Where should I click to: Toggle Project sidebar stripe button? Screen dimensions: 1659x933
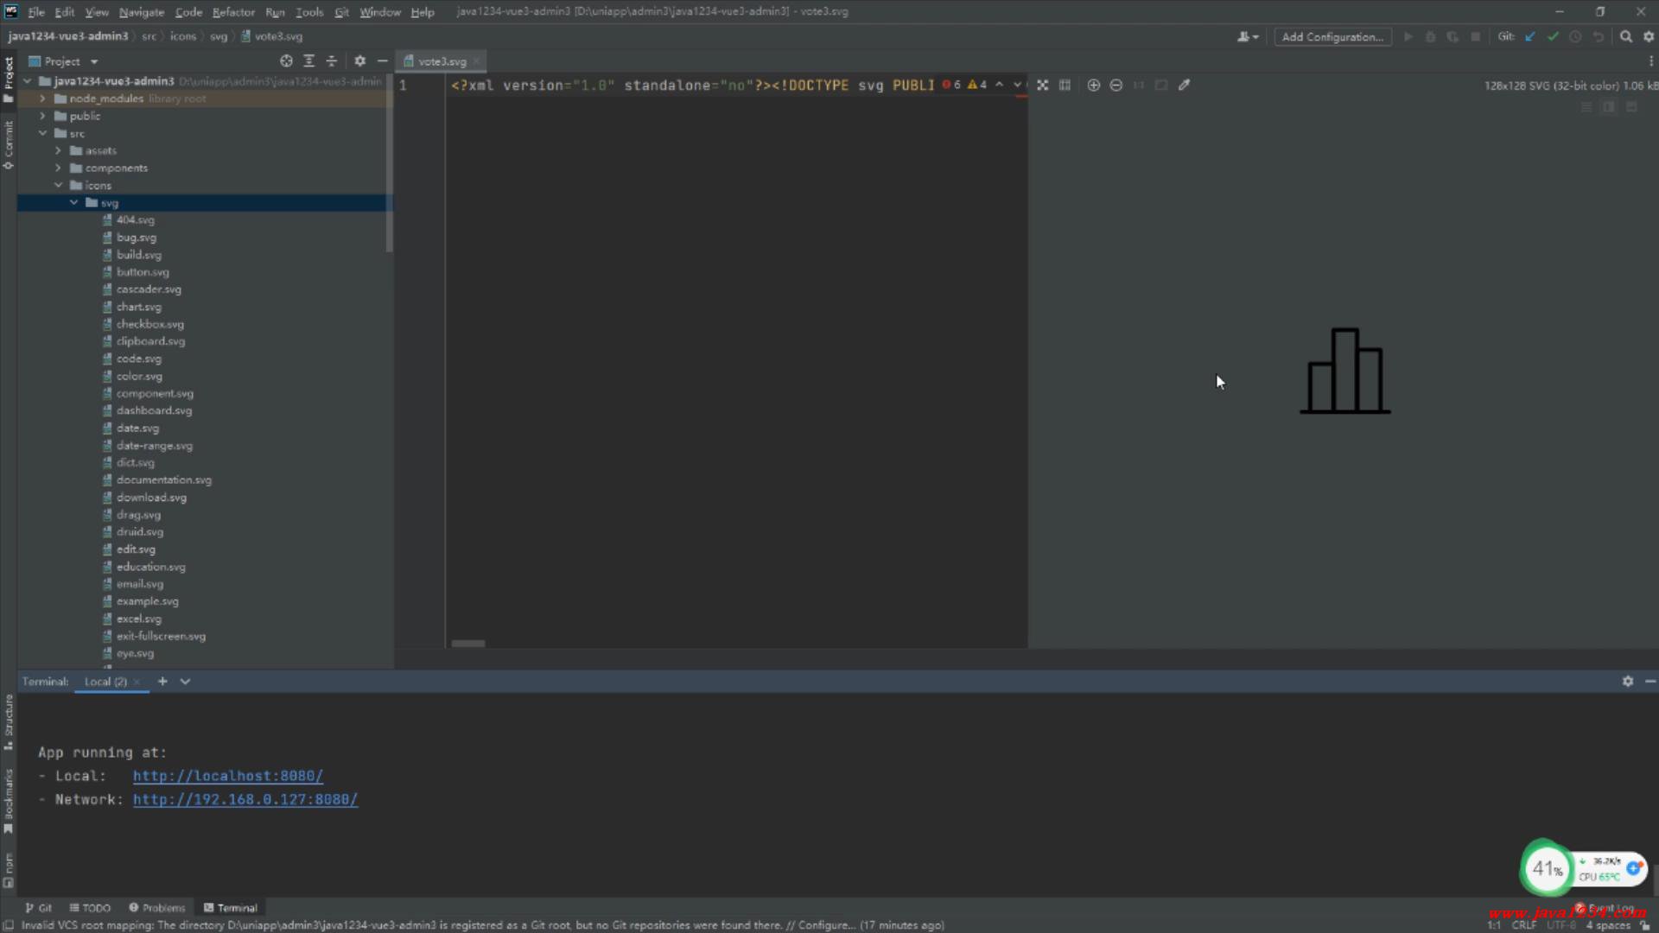pos(9,79)
